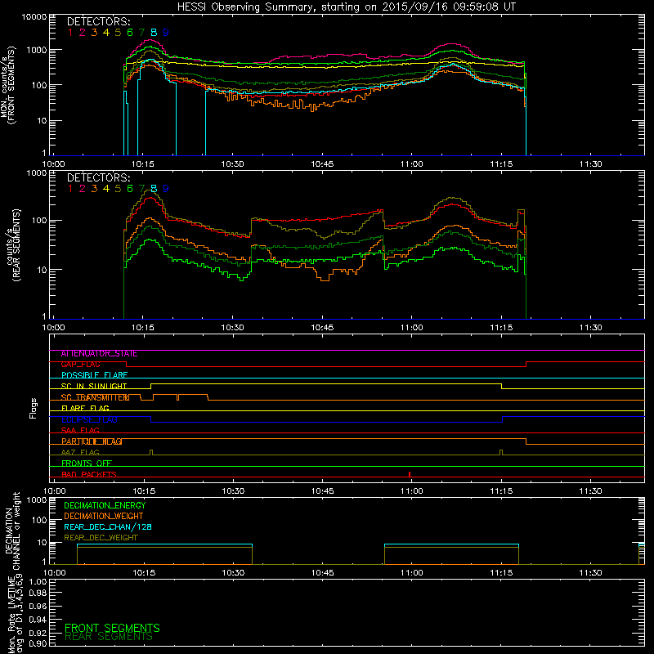Select the POSSIBLE_FLARE flag label
Viewport: 654px width, 654px height.
click(94, 375)
